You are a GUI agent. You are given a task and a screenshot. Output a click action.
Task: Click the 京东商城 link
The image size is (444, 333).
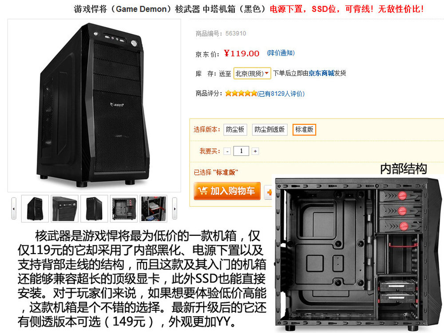coord(321,73)
